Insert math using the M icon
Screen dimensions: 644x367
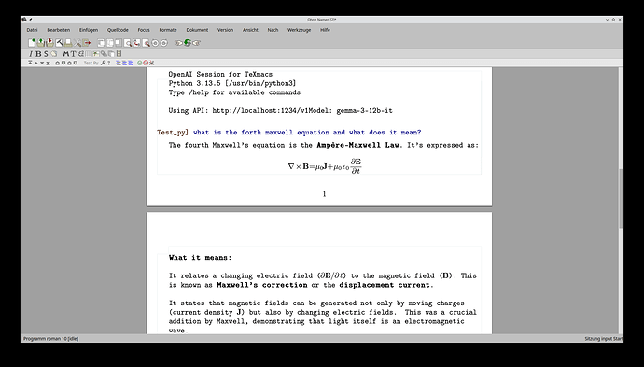(x=66, y=54)
